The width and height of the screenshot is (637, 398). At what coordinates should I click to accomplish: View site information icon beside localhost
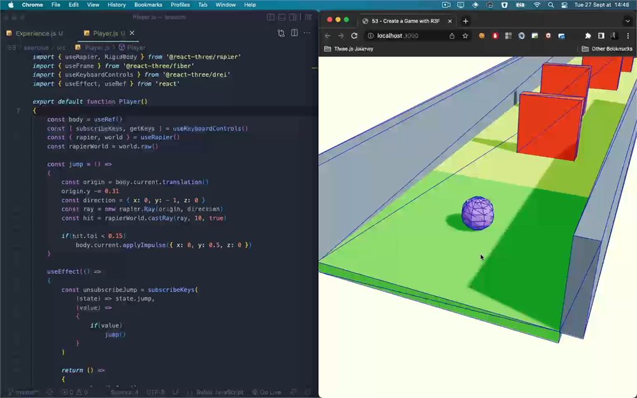click(x=371, y=36)
